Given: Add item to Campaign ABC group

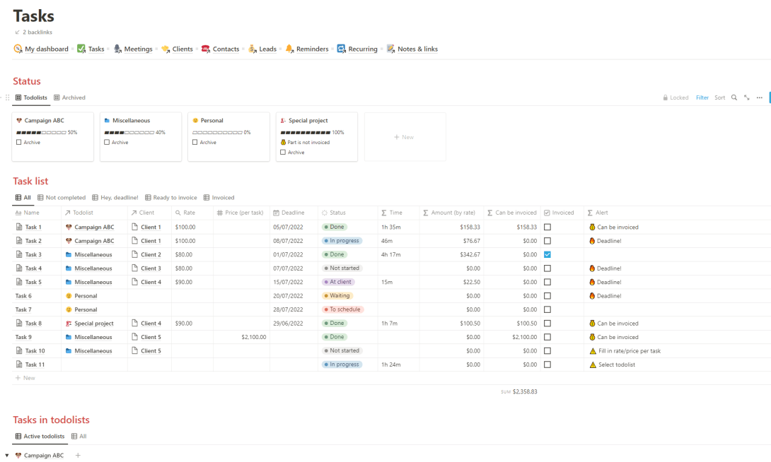Looking at the screenshot, I should point(78,455).
